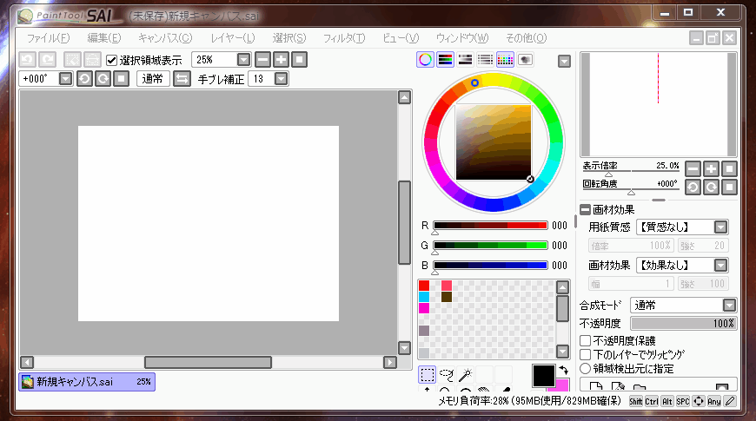
Task: Select 領域検出元に指定 radio button
Action: coord(586,369)
